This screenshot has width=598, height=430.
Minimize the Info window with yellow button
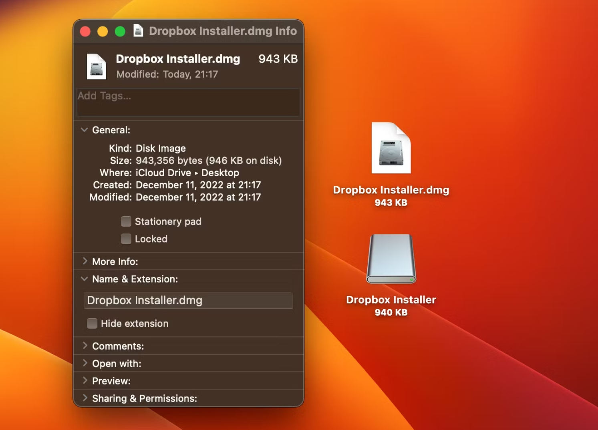(x=103, y=31)
